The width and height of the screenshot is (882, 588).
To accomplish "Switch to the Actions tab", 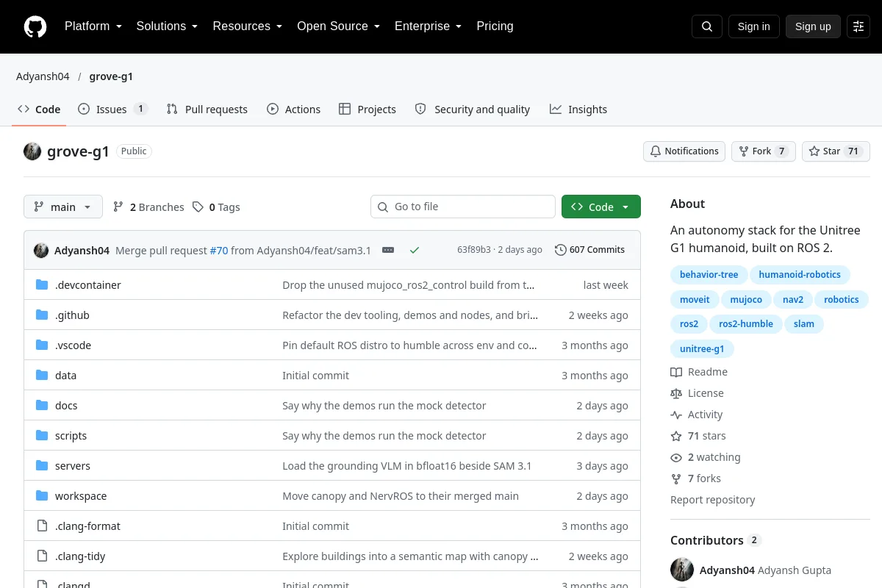I will pyautogui.click(x=294, y=110).
